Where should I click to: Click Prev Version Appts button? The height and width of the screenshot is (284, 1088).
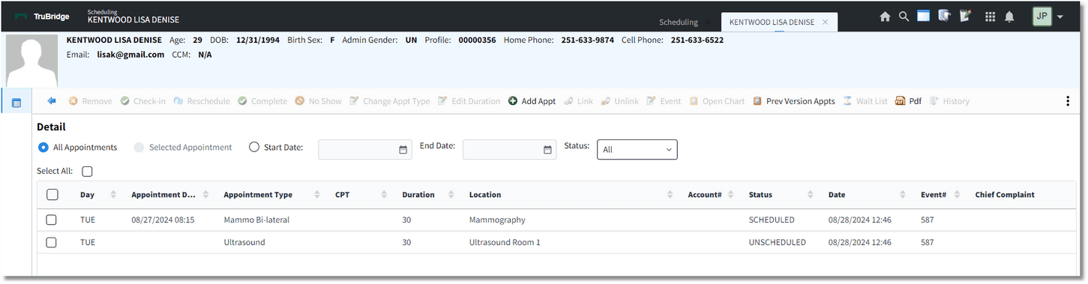794,101
